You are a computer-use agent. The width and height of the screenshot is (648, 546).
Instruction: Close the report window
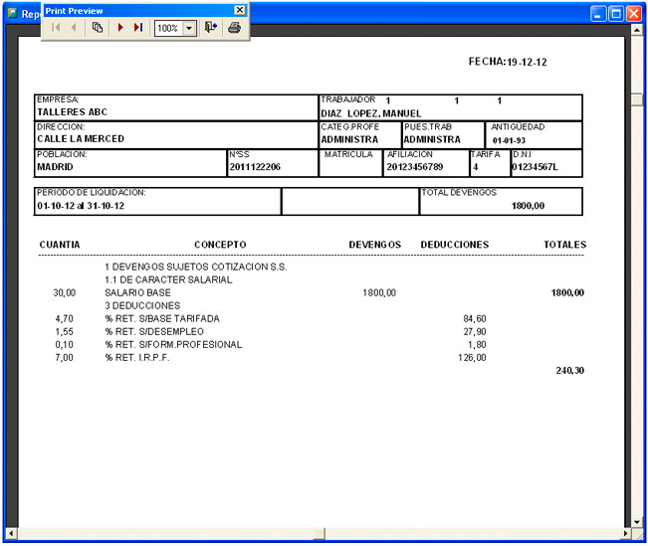pos(633,14)
